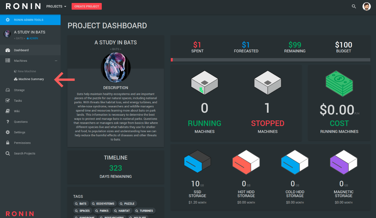Click the $99 Remaining value

pos(295,45)
